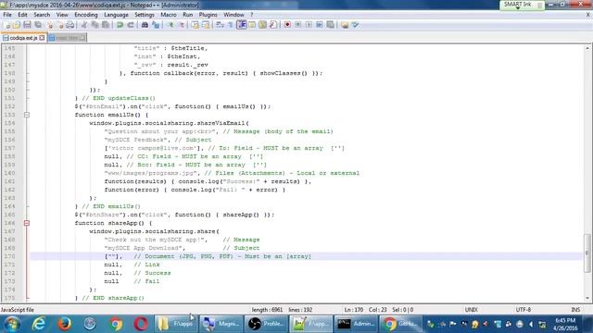Image resolution: width=593 pixels, height=333 pixels.
Task: Click the editor scrollbar up arrow
Action: [587, 48]
